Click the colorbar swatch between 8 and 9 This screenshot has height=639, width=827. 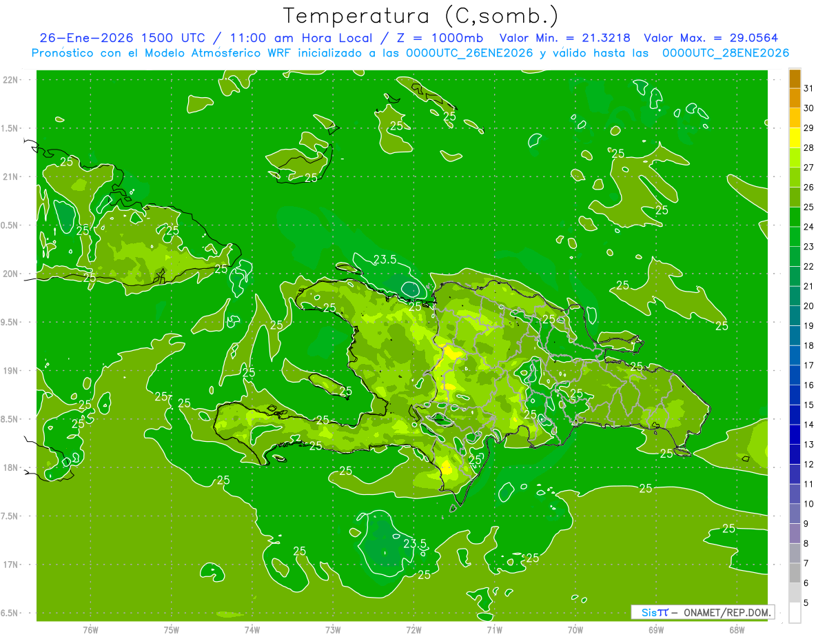point(795,534)
